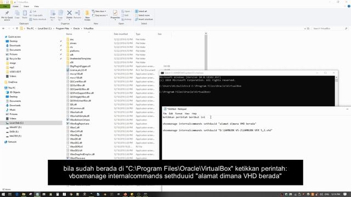Viewport: 351px width, 197px height.
Task: Click the Command Prompt scrollbar
Action: tap(336, 91)
